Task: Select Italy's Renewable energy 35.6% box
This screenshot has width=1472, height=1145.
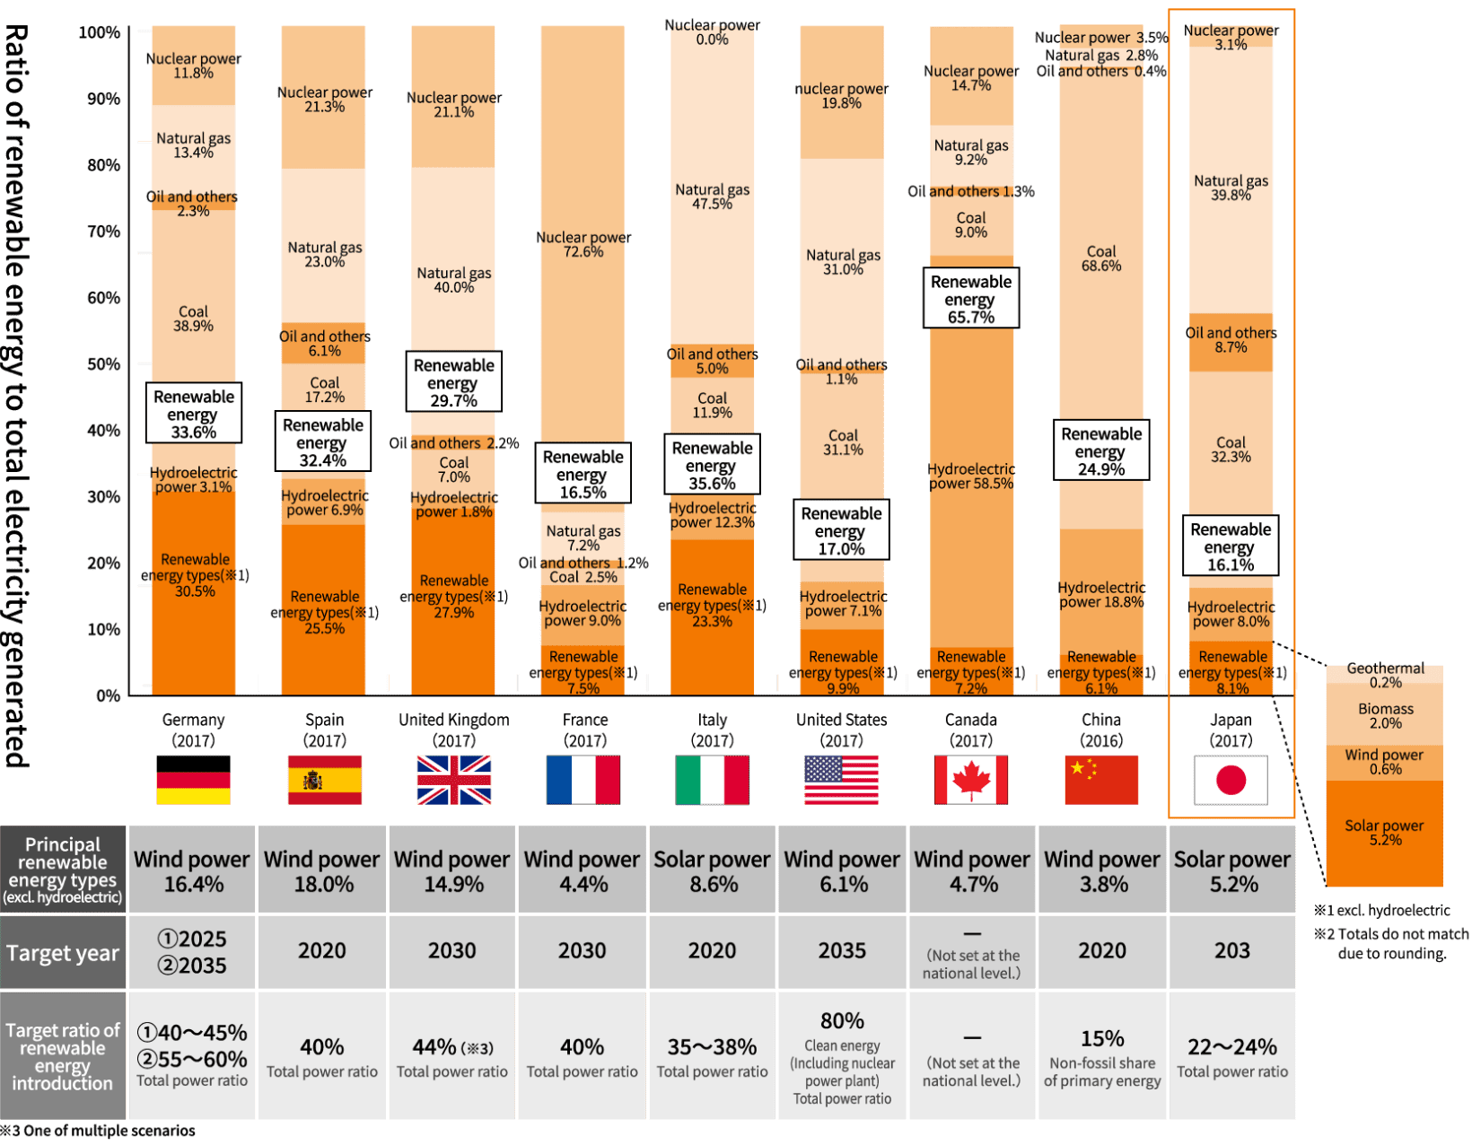Action: pyautogui.click(x=713, y=464)
